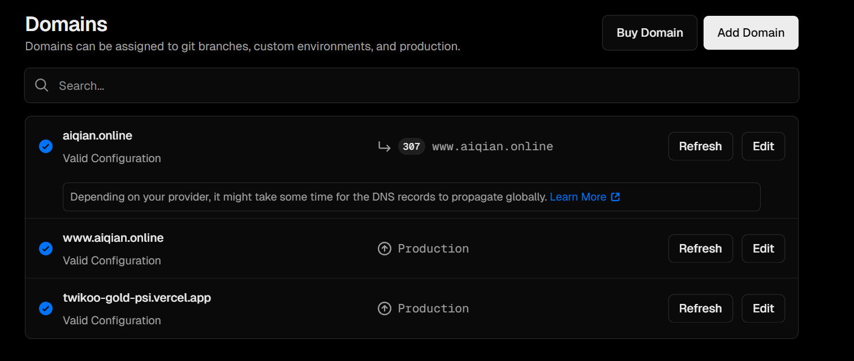Edit the twikoo-gold-psi.vercel.app domain
Screen dimensions: 854x361
coord(763,308)
